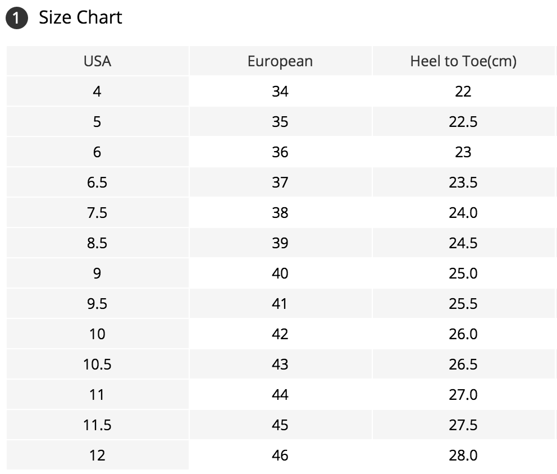Select the 27.5 cm length cell

[x=463, y=425]
